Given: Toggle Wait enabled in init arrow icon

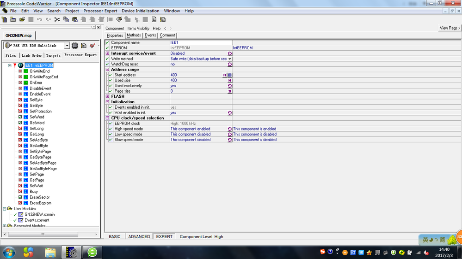Looking at the screenshot, I should [x=230, y=113].
